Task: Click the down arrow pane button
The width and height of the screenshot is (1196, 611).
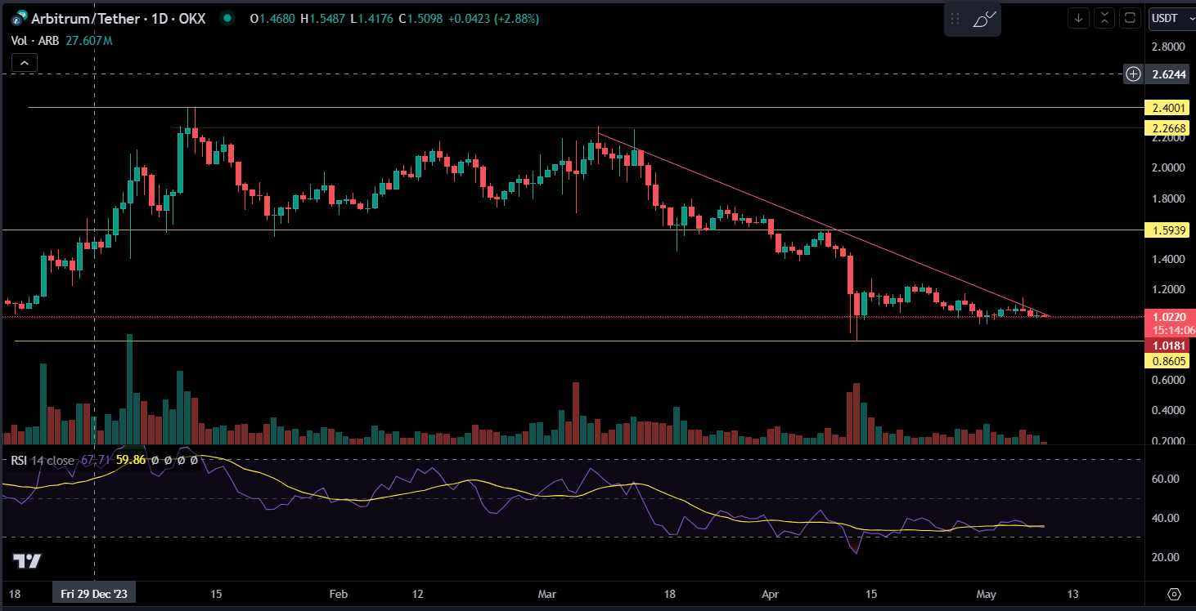Action: point(1078,17)
